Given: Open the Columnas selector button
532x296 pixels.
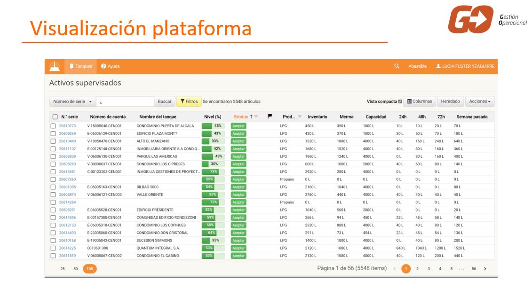Looking at the screenshot, I should pos(420,101).
